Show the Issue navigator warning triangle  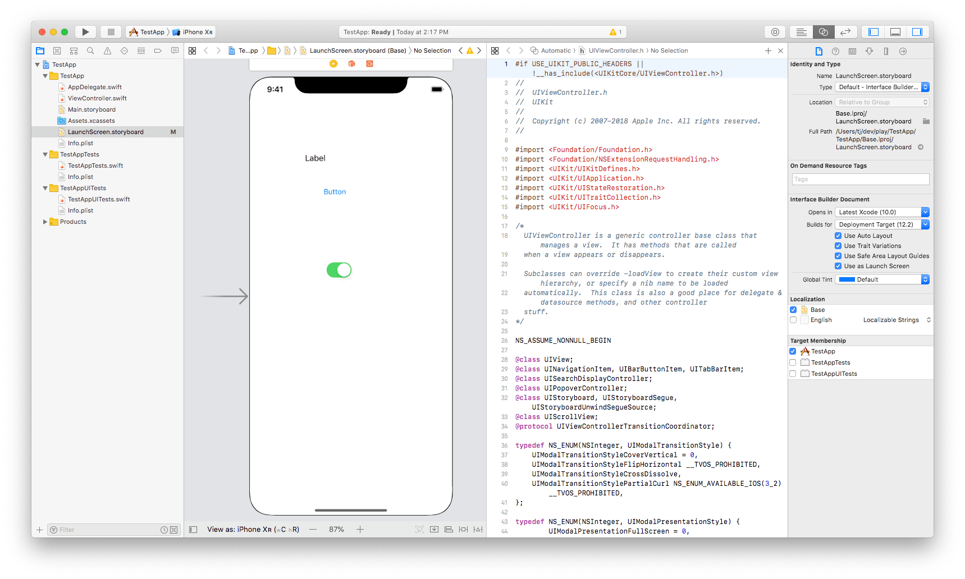[107, 50]
